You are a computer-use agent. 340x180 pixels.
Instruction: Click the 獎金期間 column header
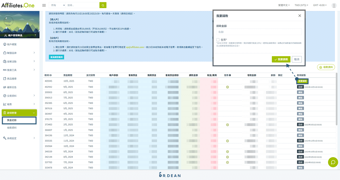pyautogui.click(x=68, y=75)
